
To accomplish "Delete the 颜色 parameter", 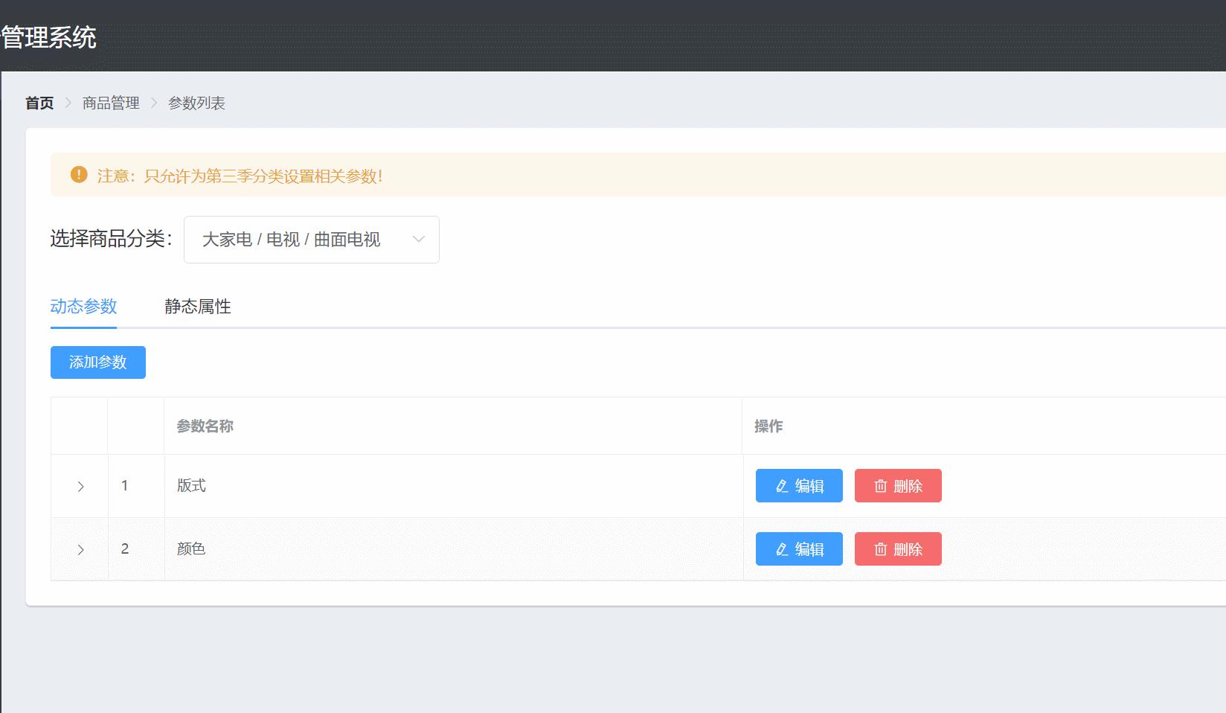I will click(x=898, y=549).
